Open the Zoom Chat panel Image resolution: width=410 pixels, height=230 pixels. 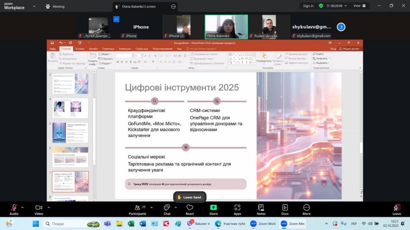(x=167, y=209)
